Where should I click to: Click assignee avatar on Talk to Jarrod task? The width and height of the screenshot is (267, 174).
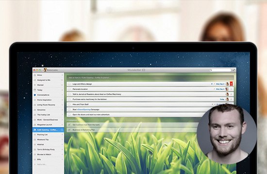[x=227, y=94]
